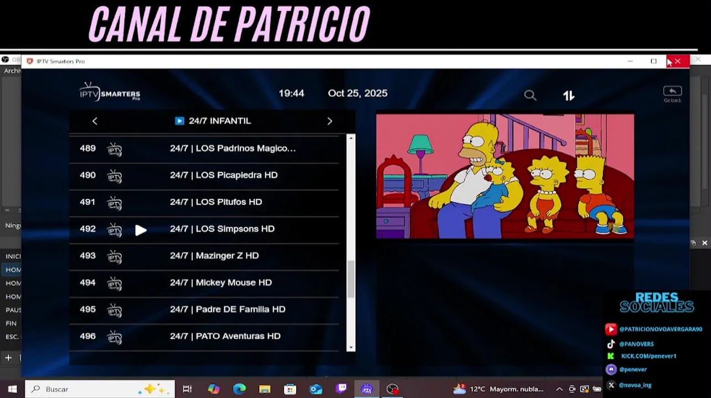Screen dimensions: 711x398
Task: Click the channel list scrollbar up arrow
Action: click(351, 137)
